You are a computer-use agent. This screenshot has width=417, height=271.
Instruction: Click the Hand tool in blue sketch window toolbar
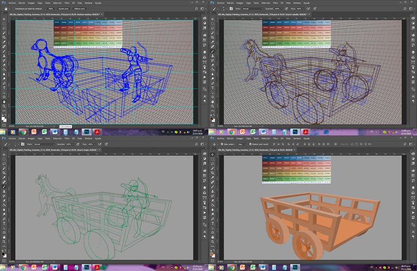pos(4,101)
